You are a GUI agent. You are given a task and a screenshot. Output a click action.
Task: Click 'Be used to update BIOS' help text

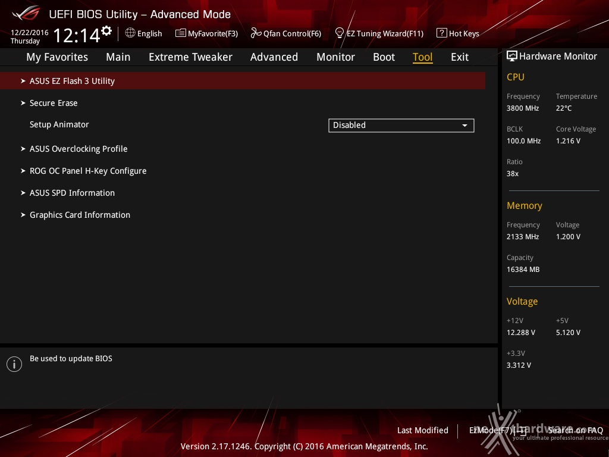click(71, 358)
